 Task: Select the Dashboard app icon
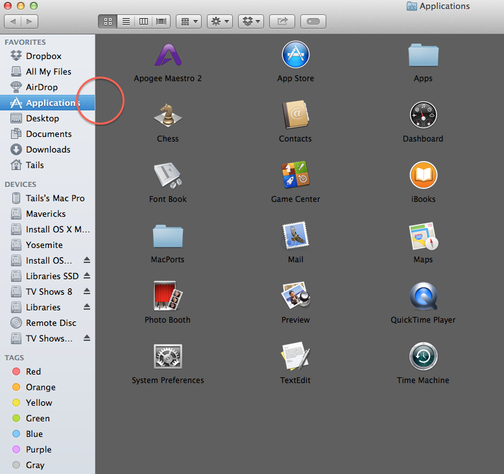[x=423, y=115]
